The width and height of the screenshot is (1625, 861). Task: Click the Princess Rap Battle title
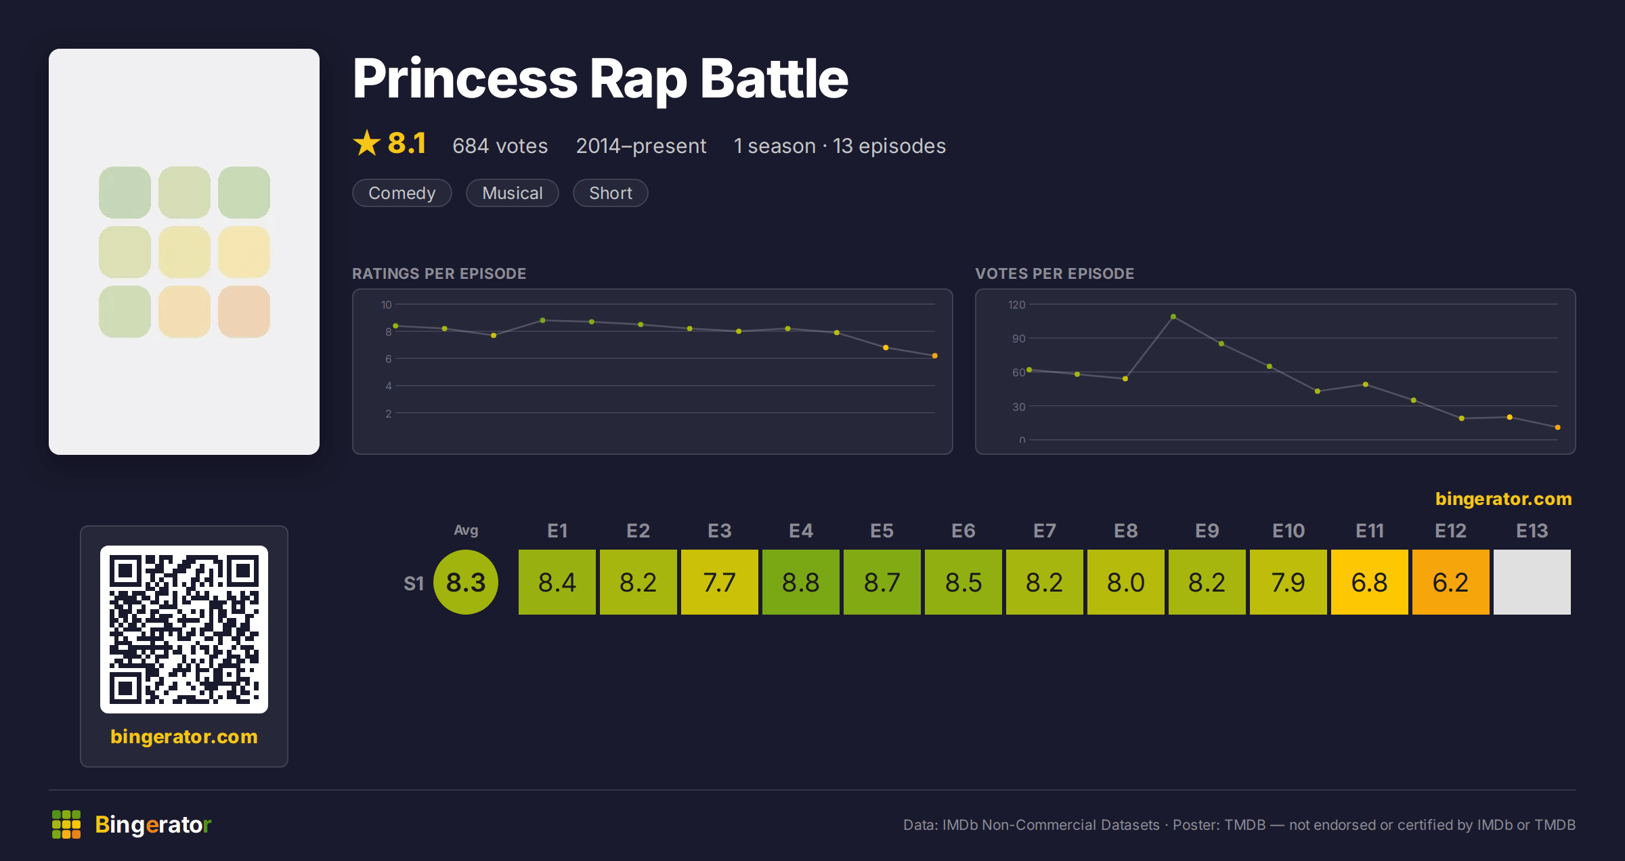click(601, 79)
